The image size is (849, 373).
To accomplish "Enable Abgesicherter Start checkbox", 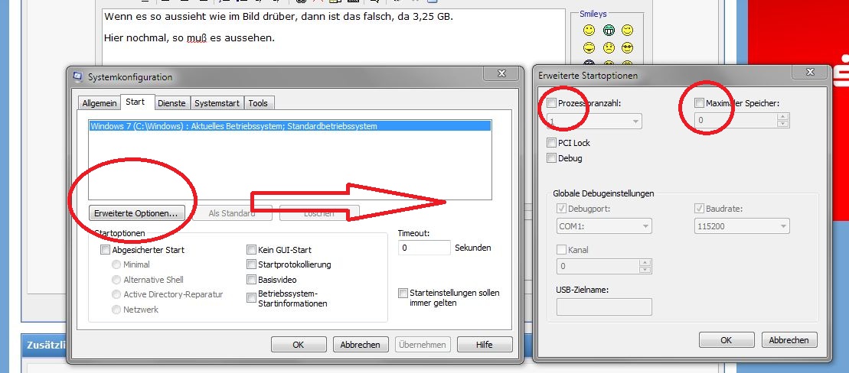I will 105,250.
